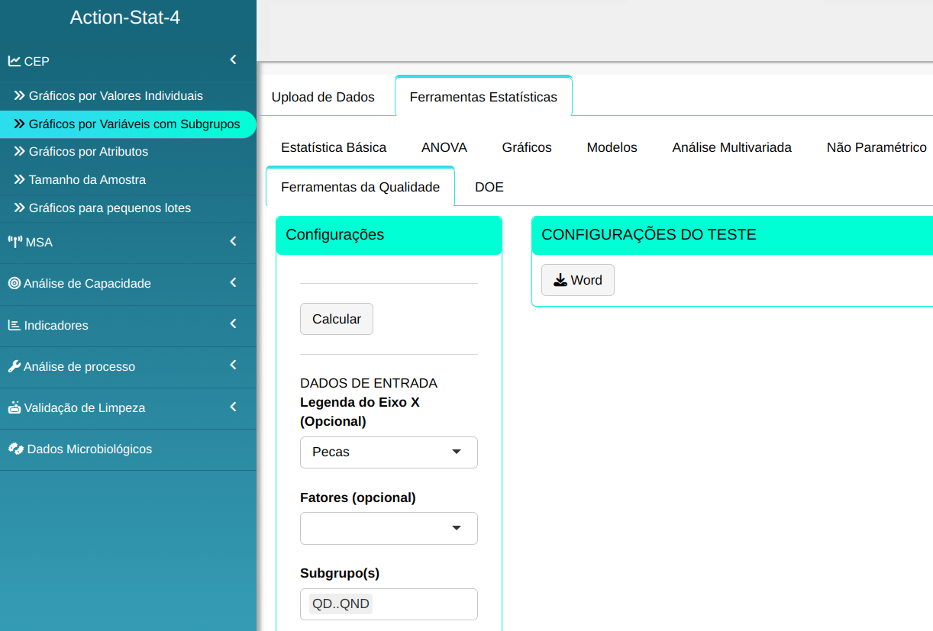Open Tamanho da Amostra in the sidebar
This screenshot has height=631, width=933.
pyautogui.click(x=87, y=180)
